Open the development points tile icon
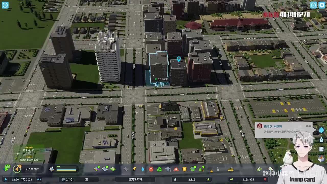 pyautogui.click(x=6, y=169)
